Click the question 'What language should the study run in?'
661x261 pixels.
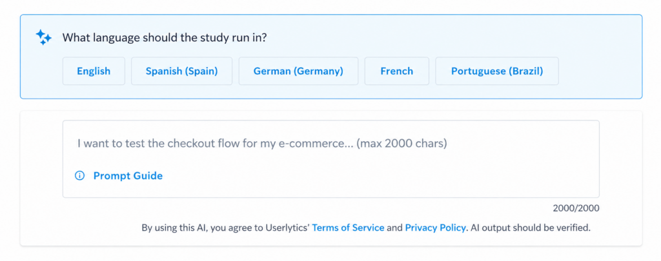tap(165, 37)
